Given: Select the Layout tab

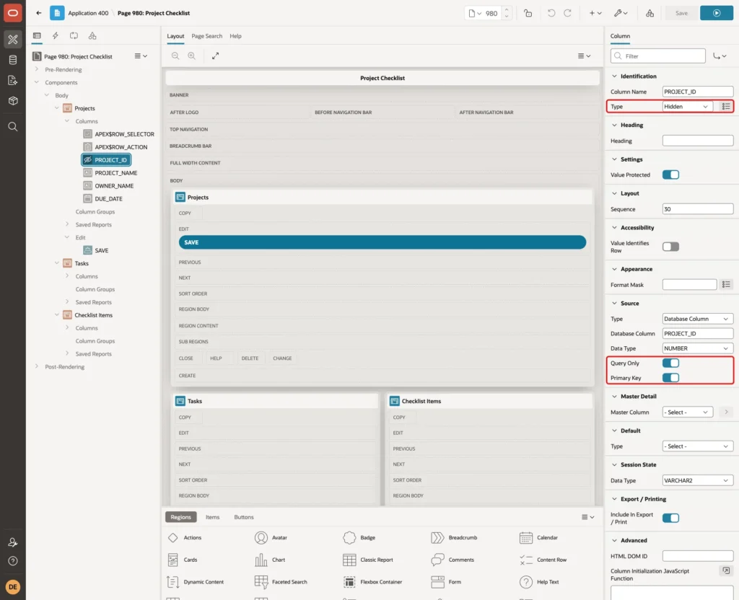Looking at the screenshot, I should pyautogui.click(x=175, y=36).
